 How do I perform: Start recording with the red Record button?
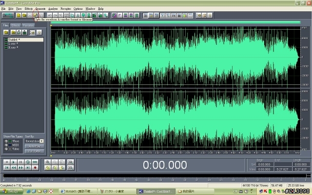point(35,168)
